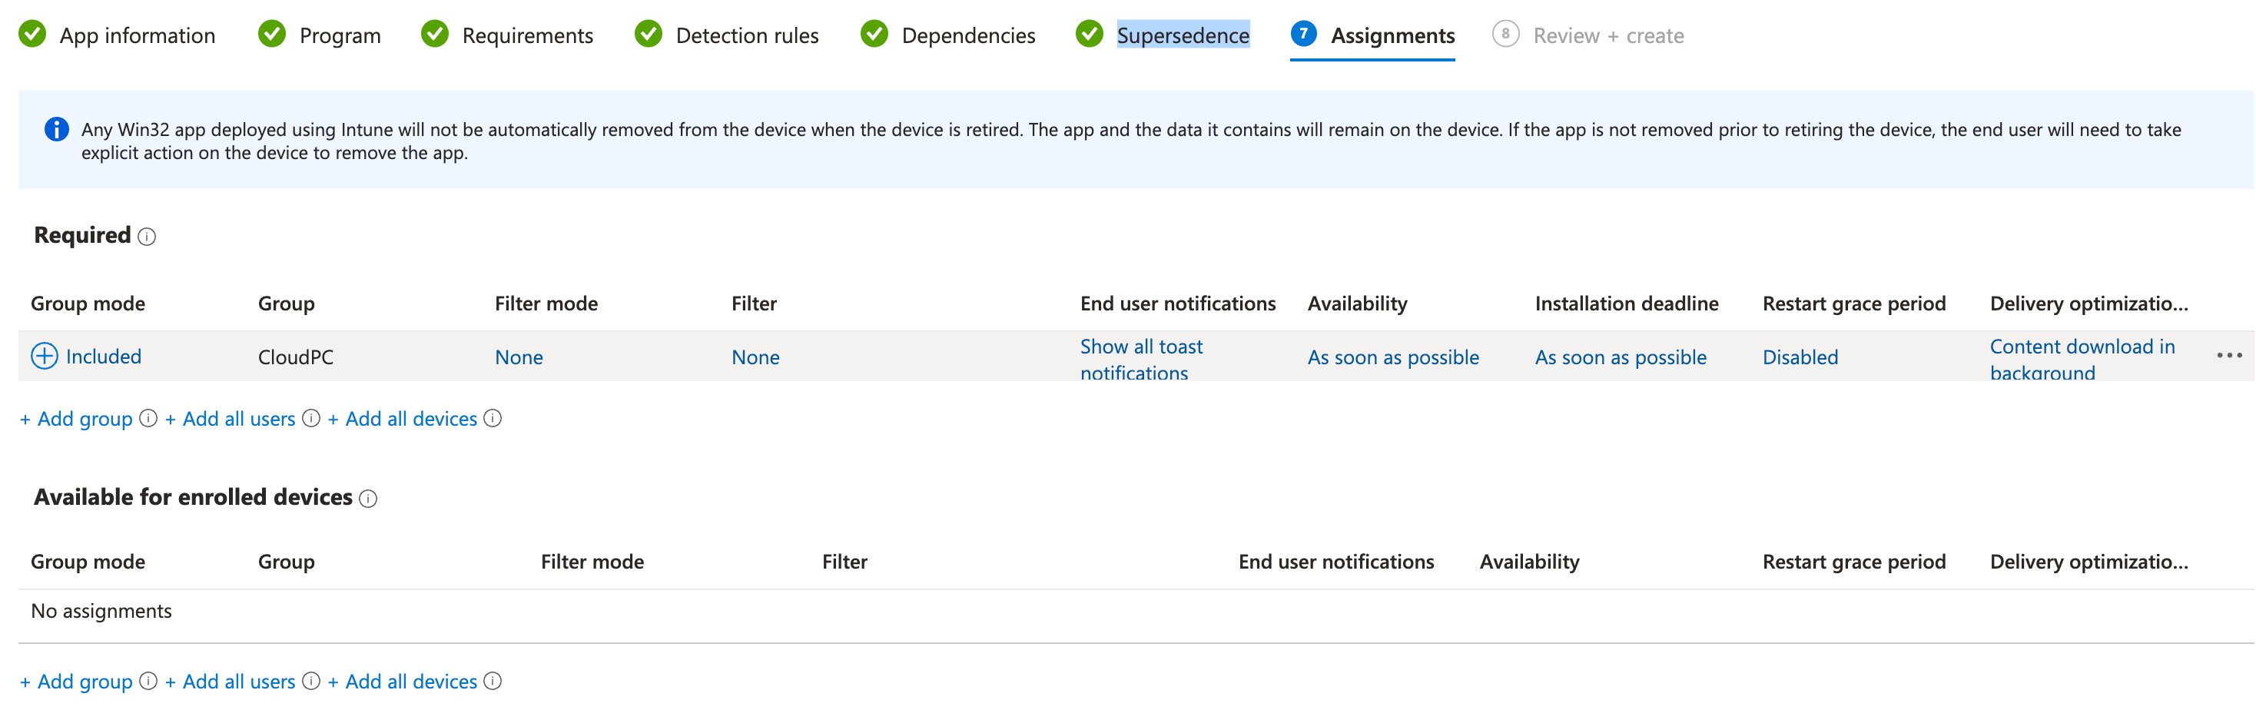This screenshot has width=2256, height=710.
Task: Click info icon next to bottom Add all devices
Action: (493, 681)
